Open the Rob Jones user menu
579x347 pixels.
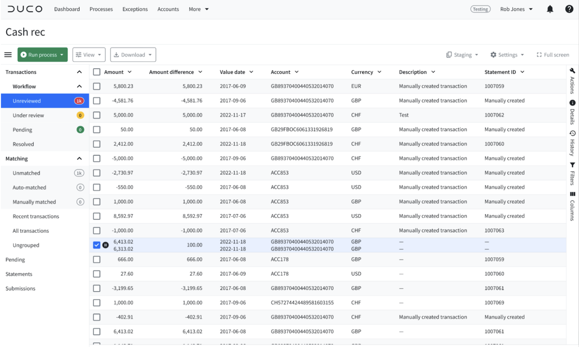point(516,9)
